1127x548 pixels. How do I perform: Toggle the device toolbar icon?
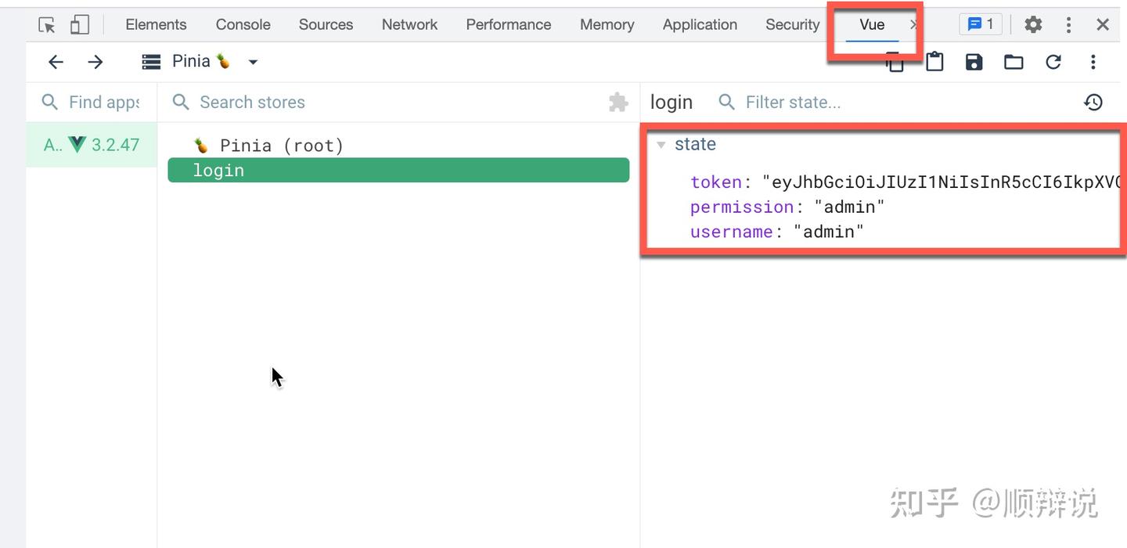coord(80,25)
